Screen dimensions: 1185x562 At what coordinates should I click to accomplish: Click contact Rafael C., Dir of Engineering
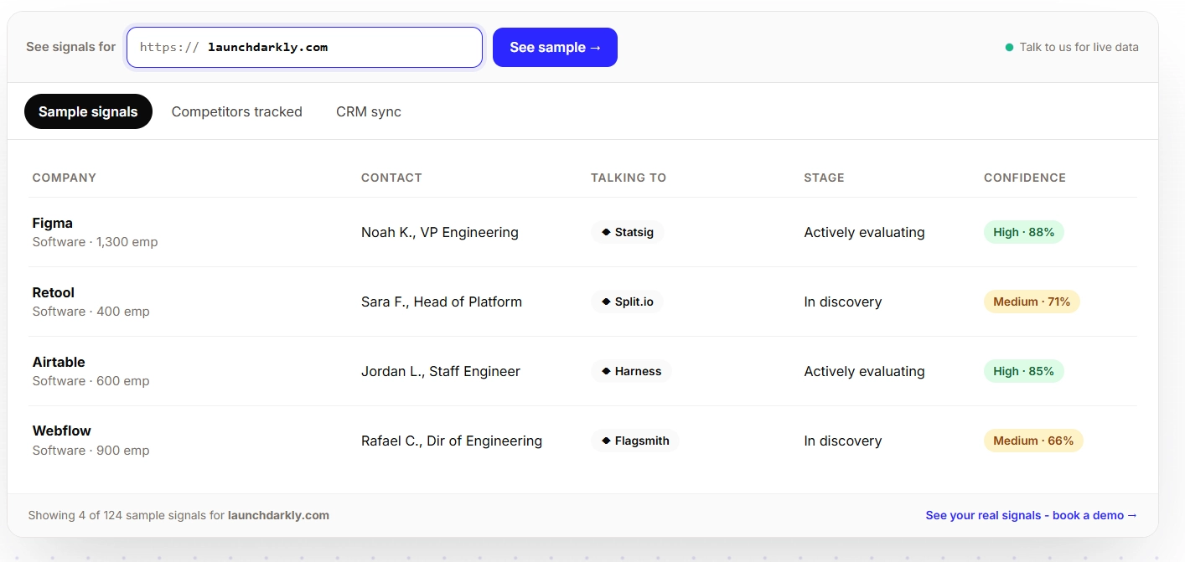pyautogui.click(x=452, y=441)
